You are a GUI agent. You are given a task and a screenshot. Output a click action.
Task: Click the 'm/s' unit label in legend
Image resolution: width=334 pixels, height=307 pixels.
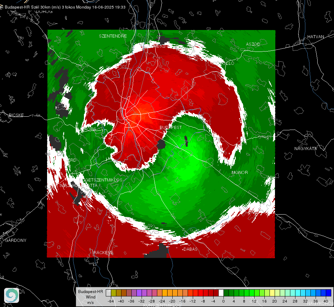[90, 302]
